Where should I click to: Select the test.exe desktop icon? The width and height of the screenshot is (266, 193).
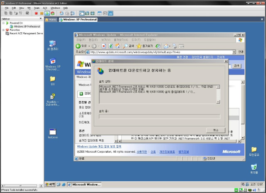pyautogui.click(x=53, y=134)
